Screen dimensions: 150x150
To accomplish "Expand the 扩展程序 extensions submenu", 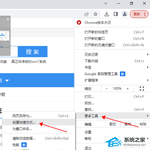I will (112, 80).
